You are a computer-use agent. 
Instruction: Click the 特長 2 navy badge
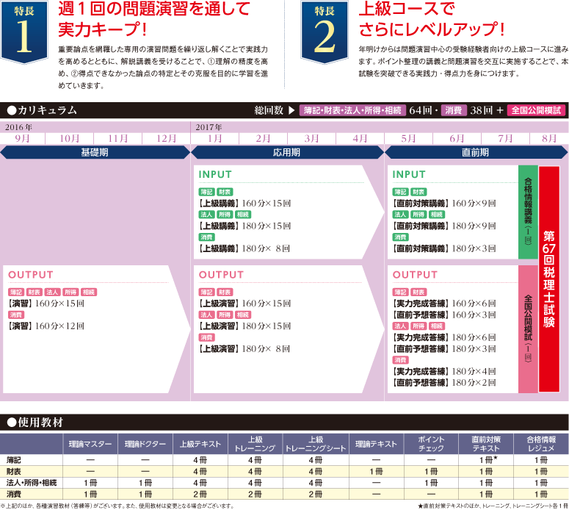(x=324, y=31)
